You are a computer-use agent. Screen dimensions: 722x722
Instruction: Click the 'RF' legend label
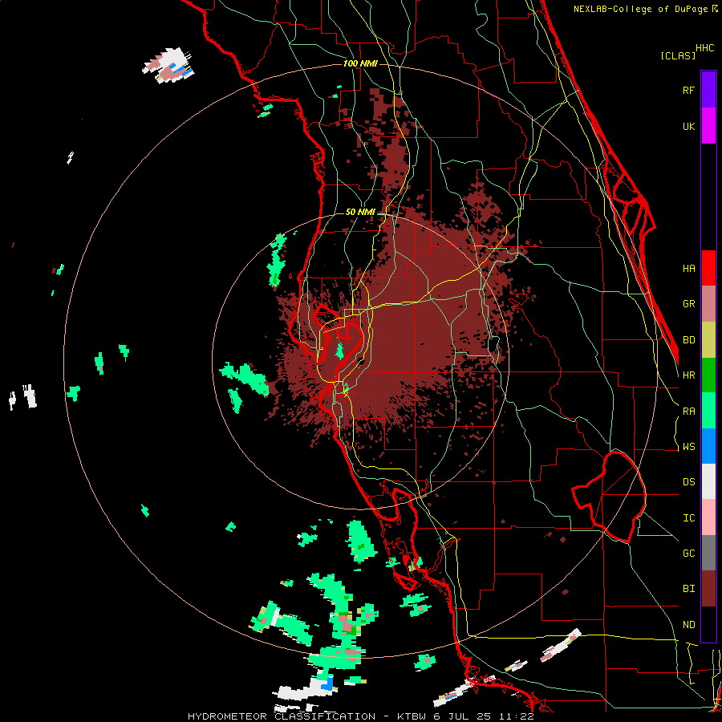coord(688,90)
